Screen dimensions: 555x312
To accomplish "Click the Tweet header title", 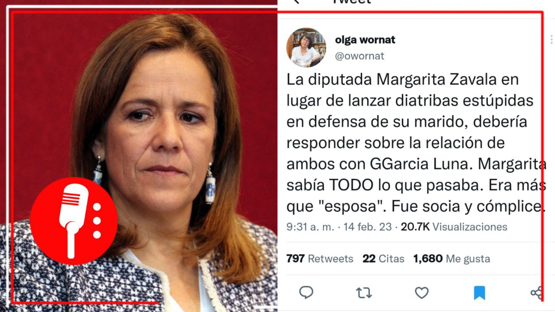I will pyautogui.click(x=351, y=2).
